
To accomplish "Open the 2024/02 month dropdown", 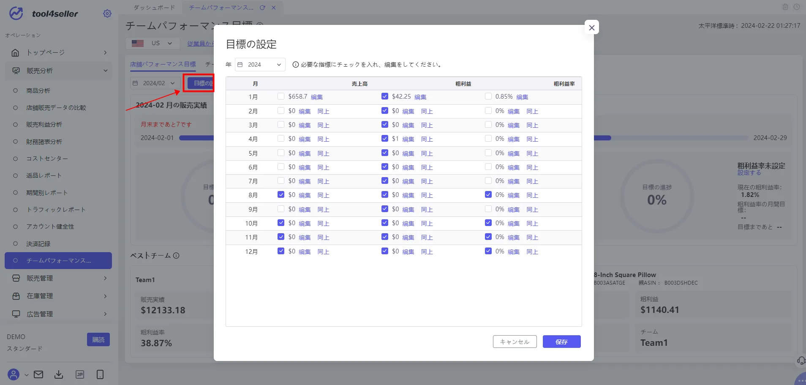I will click(154, 83).
